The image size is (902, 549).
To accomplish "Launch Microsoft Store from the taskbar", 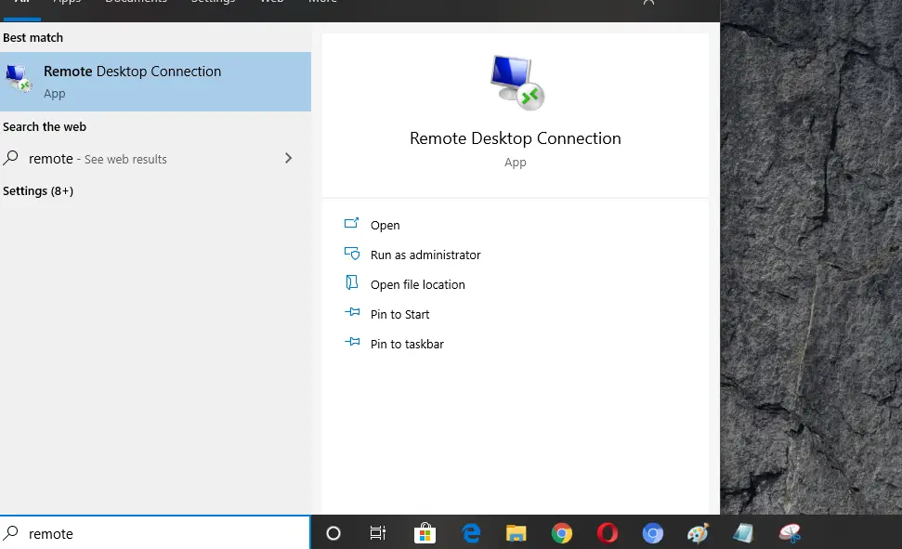I will (425, 533).
